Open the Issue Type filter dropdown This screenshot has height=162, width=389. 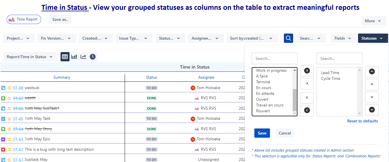coord(133,38)
